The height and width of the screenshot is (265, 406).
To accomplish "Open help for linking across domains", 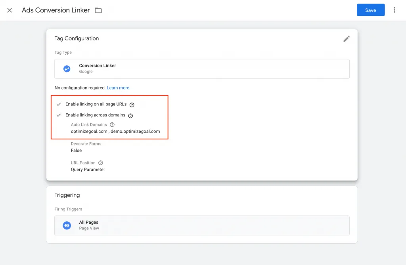I will coord(130,116).
